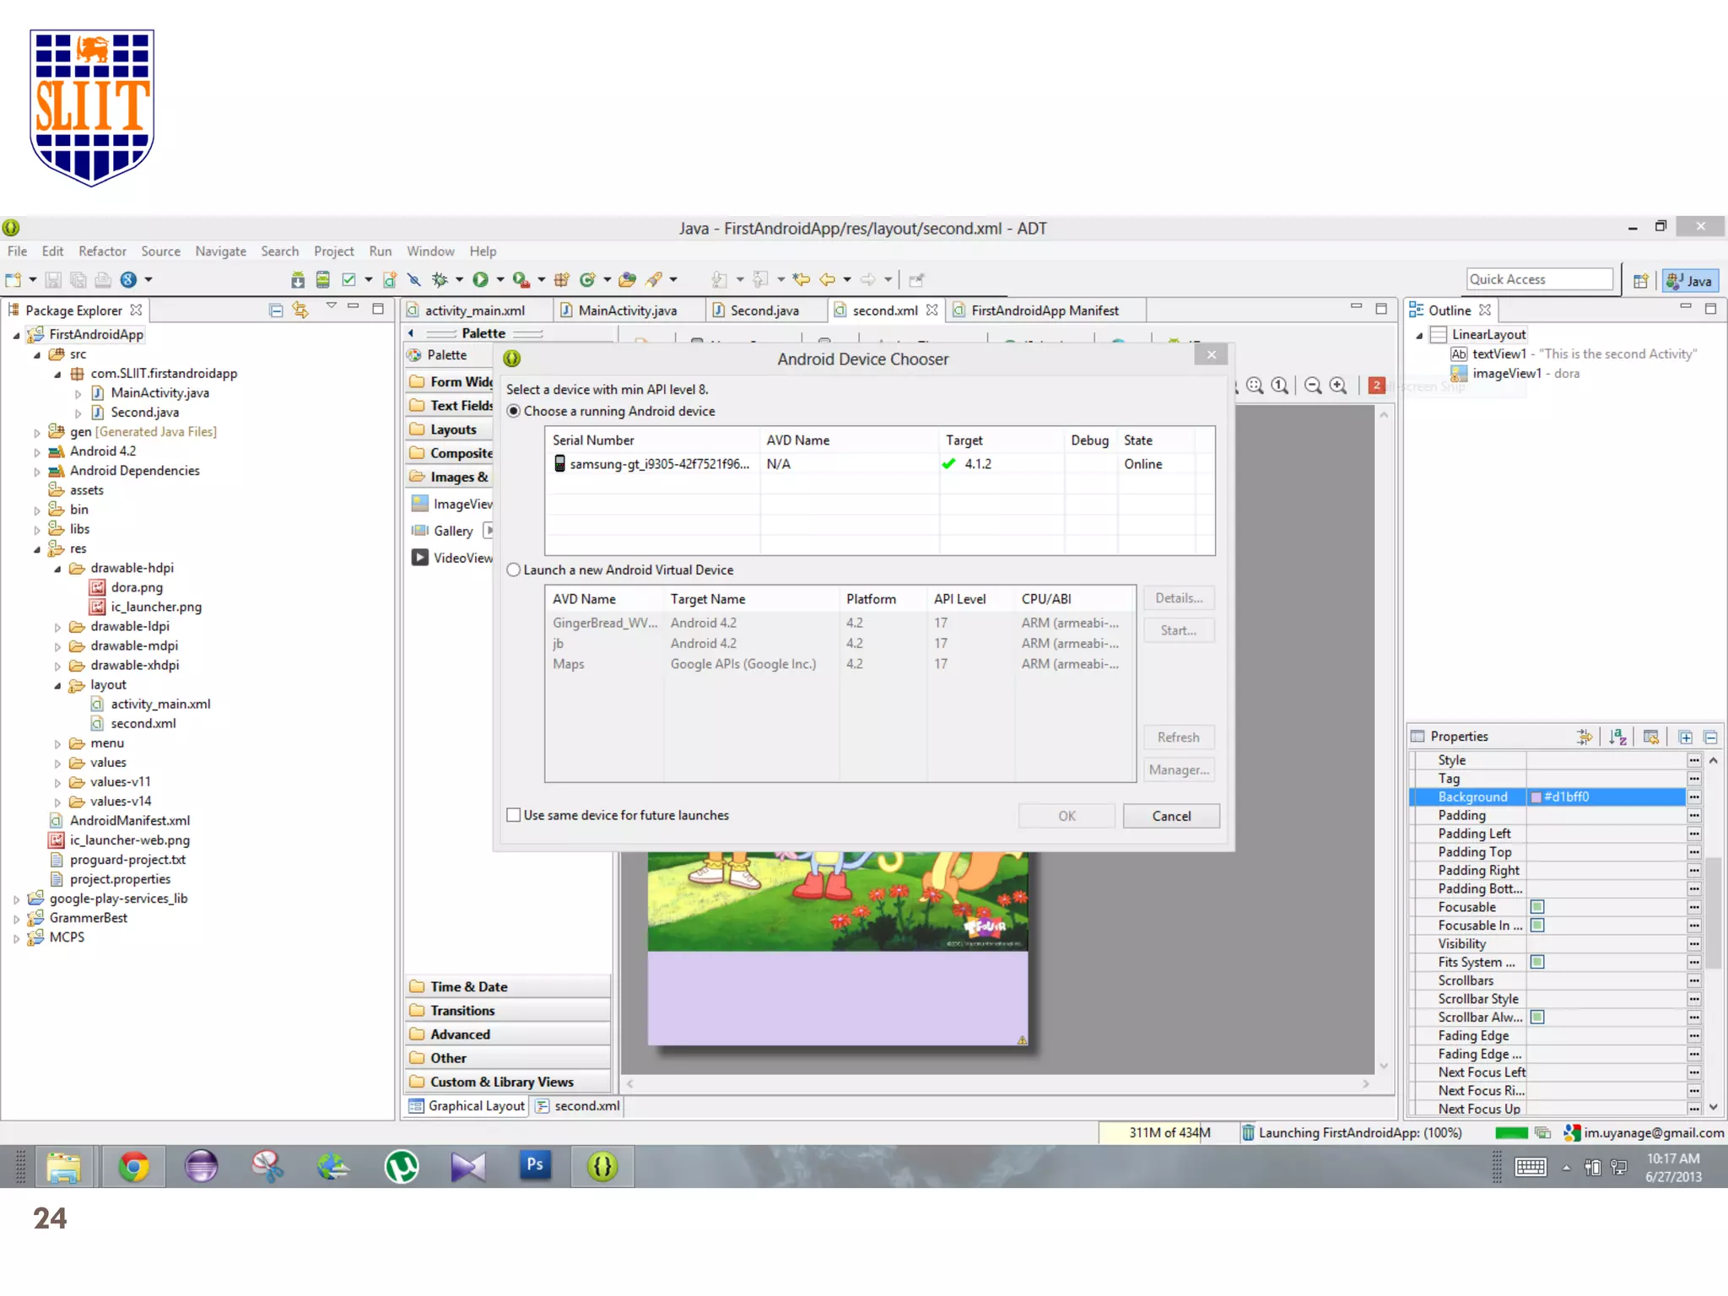Expand the google-play-services_lib project
1728x1296 pixels.
tap(16, 899)
